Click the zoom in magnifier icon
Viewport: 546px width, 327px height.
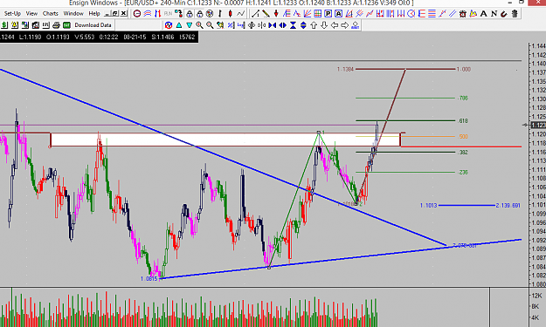pyautogui.click(x=199, y=25)
